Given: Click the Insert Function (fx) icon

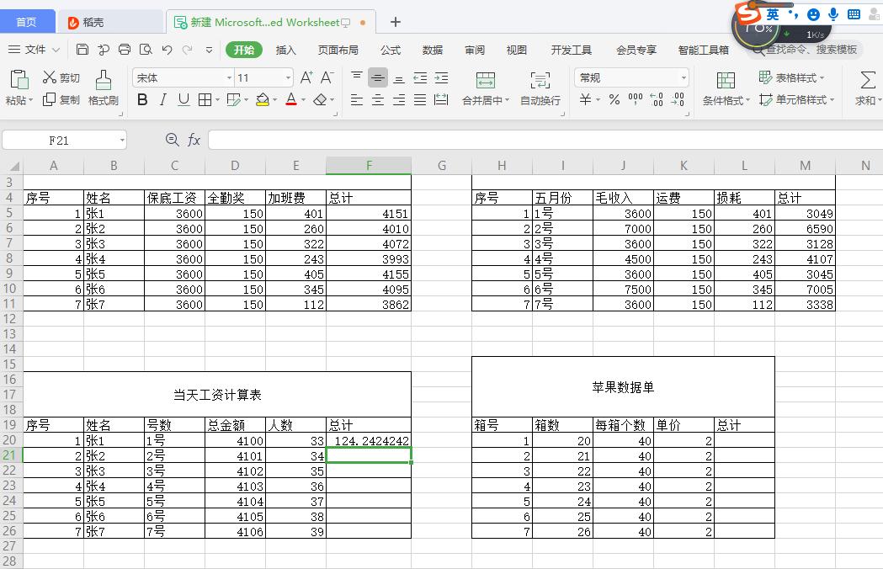Looking at the screenshot, I should point(196,141).
